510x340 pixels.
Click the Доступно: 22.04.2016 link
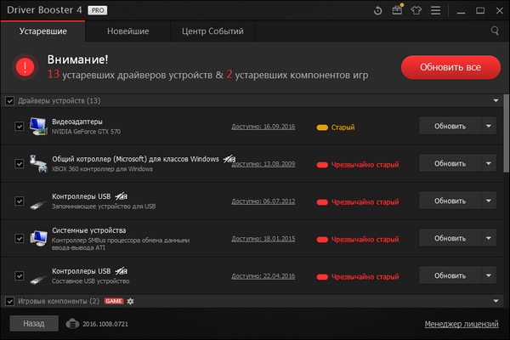coord(263,276)
